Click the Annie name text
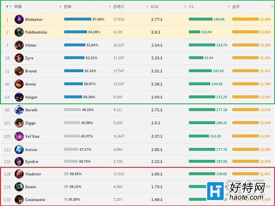The image size is (275, 206). click(x=31, y=84)
